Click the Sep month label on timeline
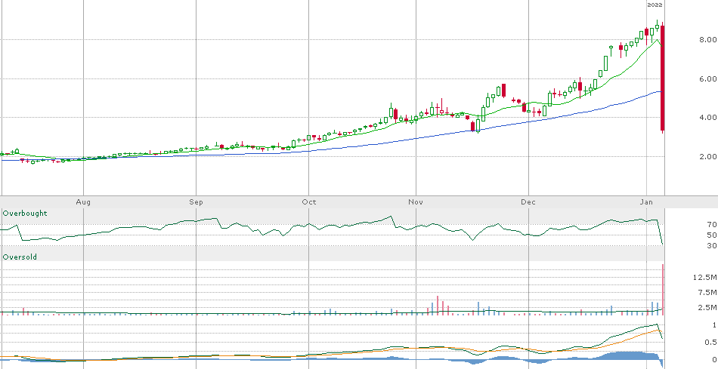The height and width of the screenshot is (369, 718). [x=196, y=201]
